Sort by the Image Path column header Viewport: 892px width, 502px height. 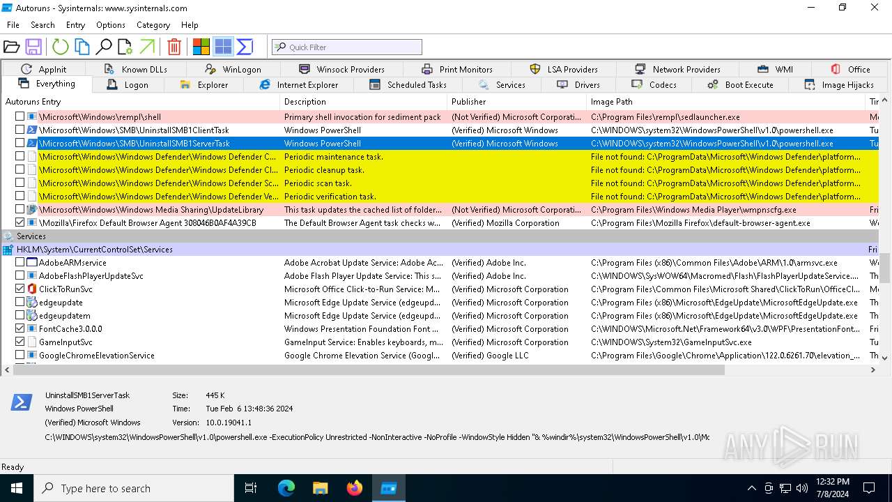pos(725,102)
